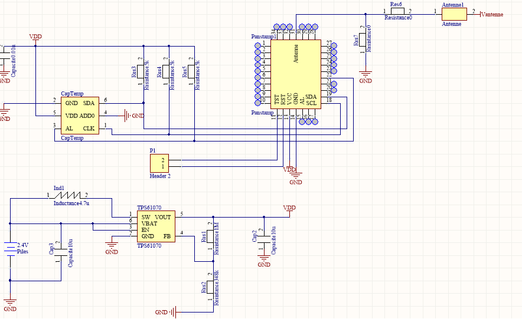The height and width of the screenshot is (319, 522).
Task: Select the 2.4V Piles battery symbol
Action: click(x=9, y=250)
